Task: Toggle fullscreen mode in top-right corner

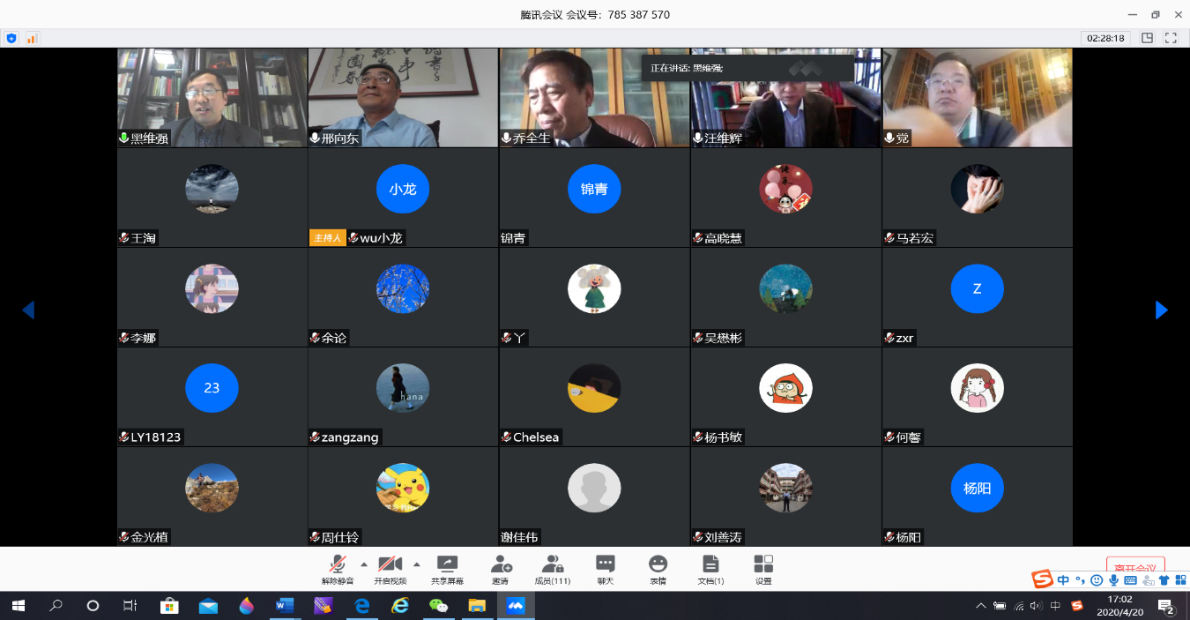Action: pyautogui.click(x=1171, y=38)
